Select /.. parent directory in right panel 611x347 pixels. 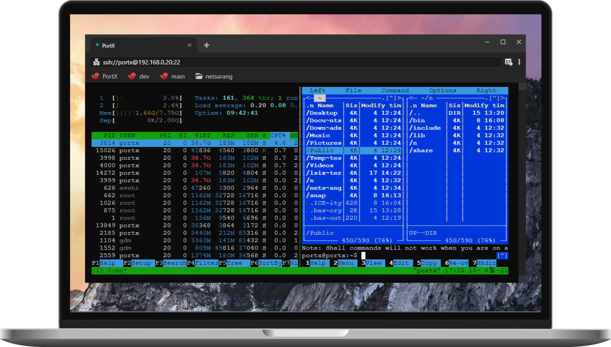coord(457,113)
